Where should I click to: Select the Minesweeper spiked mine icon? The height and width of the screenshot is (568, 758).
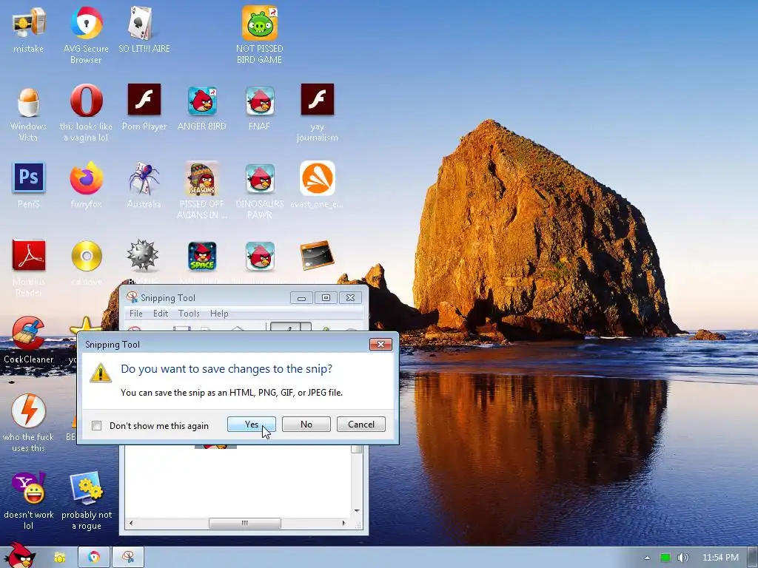point(143,255)
